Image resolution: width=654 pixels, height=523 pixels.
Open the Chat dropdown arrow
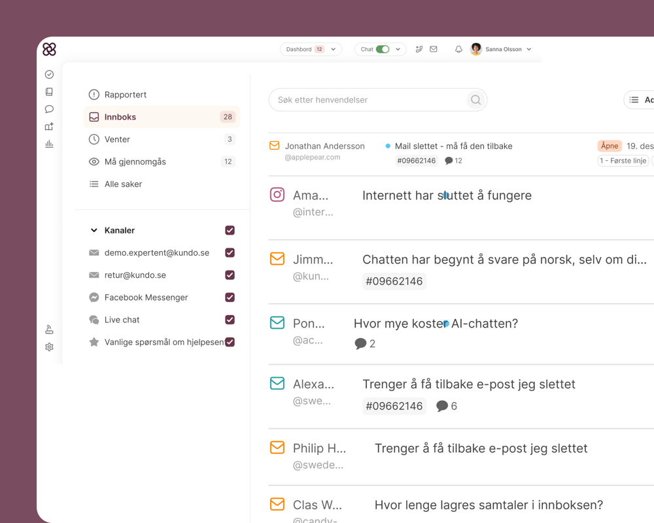[x=398, y=49]
